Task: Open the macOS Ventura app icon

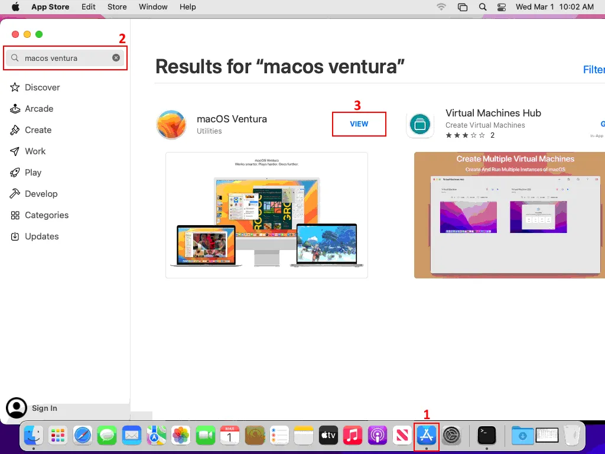Action: tap(171, 125)
